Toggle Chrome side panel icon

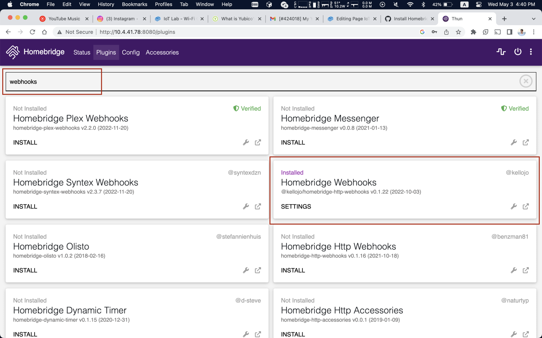[x=509, y=32]
